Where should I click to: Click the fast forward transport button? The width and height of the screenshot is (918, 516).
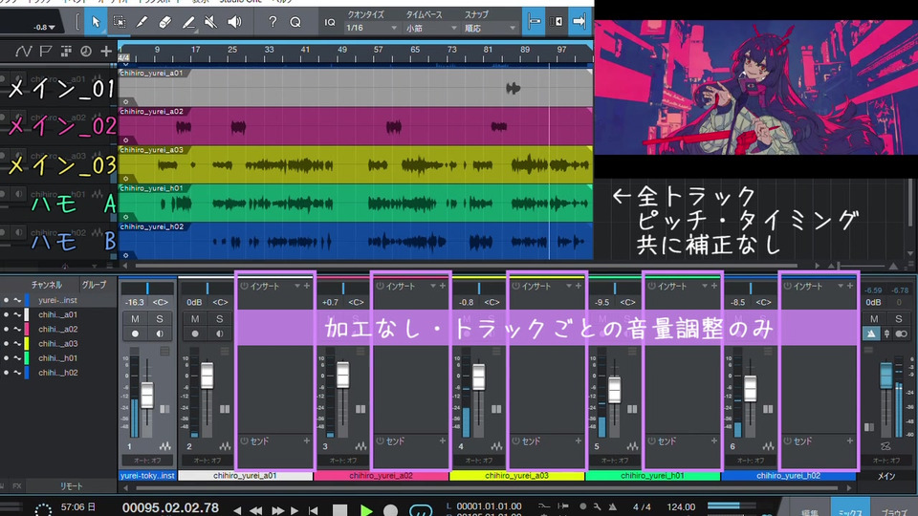(277, 510)
